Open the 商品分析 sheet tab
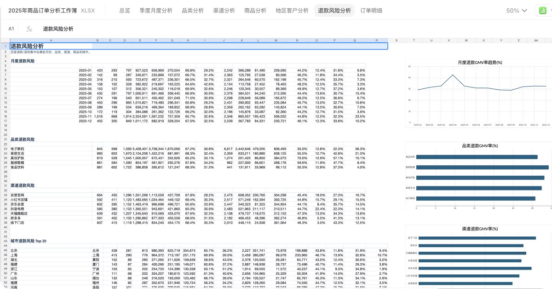 [x=255, y=11]
